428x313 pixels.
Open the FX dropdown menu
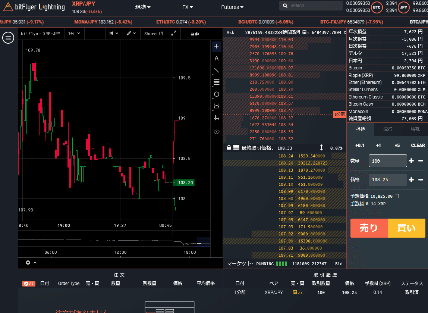tap(188, 7)
